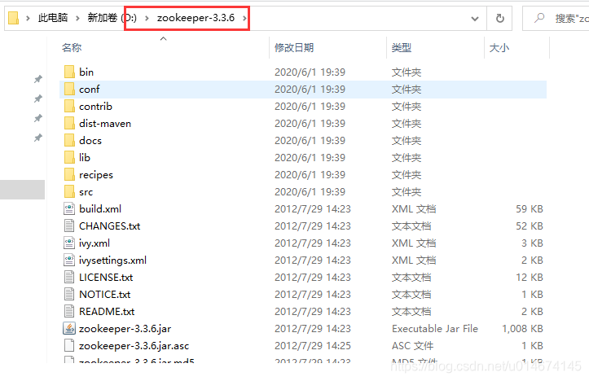Click the LICENSE.txt file icon
Screen dimensions: 589x381
(x=69, y=278)
